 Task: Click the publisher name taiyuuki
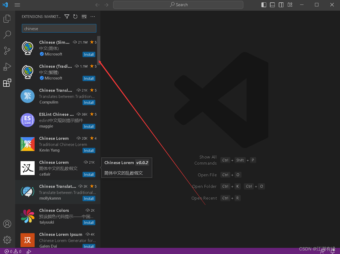point(47,222)
